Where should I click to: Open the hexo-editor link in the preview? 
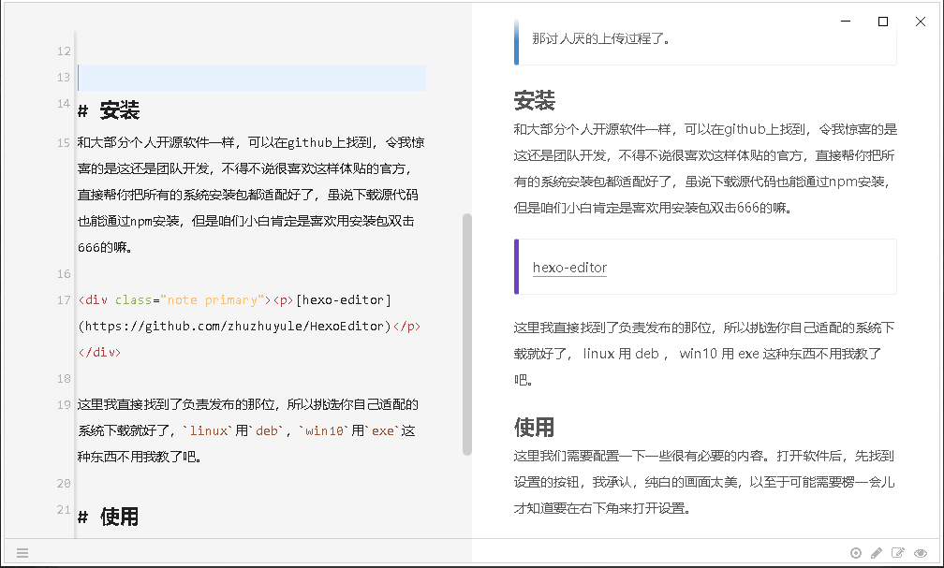pos(569,267)
